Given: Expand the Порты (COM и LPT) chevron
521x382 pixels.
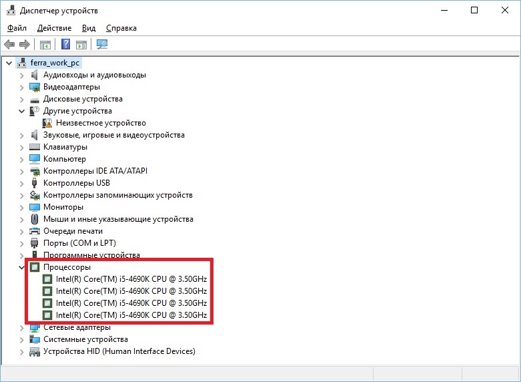Looking at the screenshot, I should (21, 244).
